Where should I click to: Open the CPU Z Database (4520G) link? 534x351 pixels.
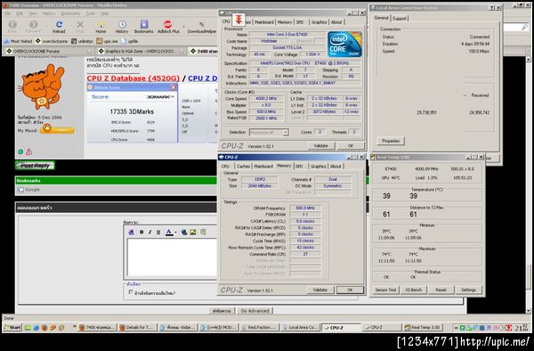pyautogui.click(x=133, y=78)
